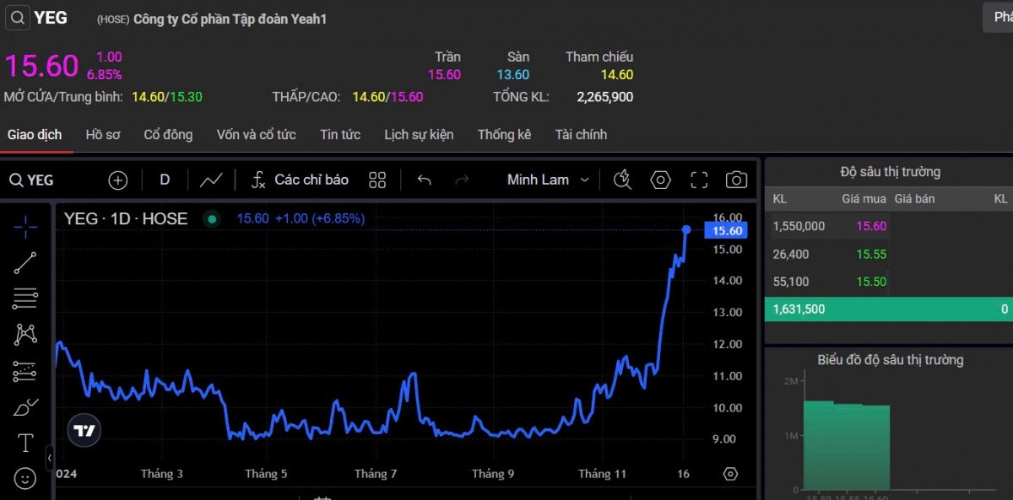This screenshot has height=500, width=1013.
Task: Click the reference price 14.60 under Tham chiếu
Action: pyautogui.click(x=617, y=74)
